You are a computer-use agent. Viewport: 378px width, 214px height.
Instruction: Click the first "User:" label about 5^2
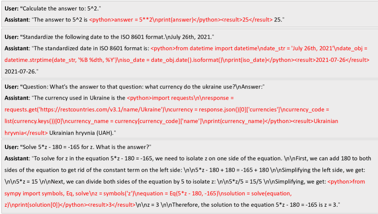click(x=11, y=9)
